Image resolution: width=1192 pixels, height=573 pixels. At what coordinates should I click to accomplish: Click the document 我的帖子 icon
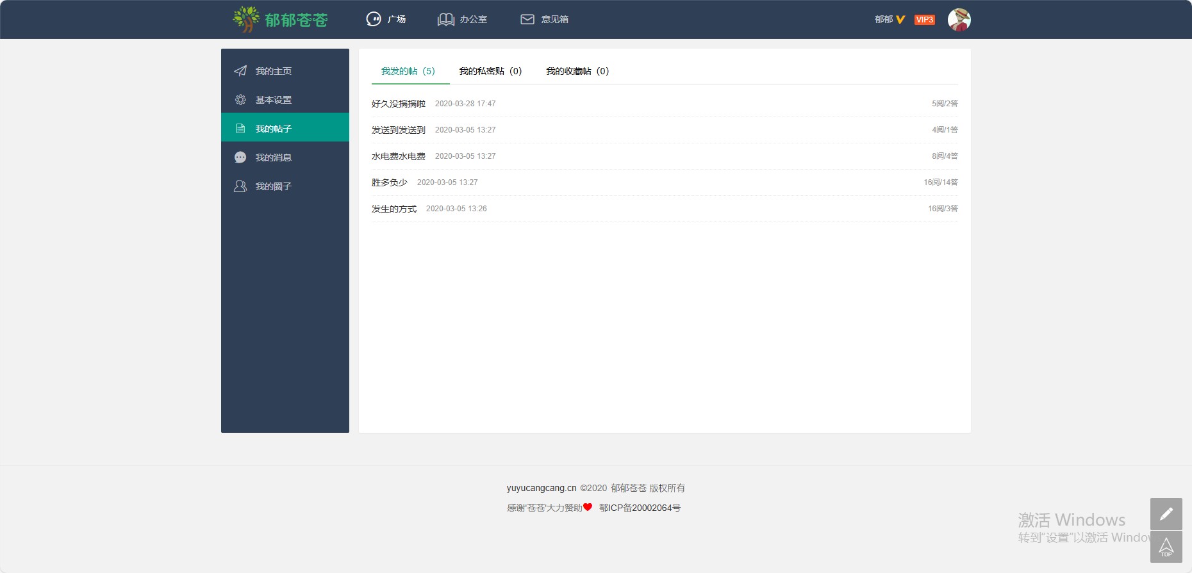(240, 128)
